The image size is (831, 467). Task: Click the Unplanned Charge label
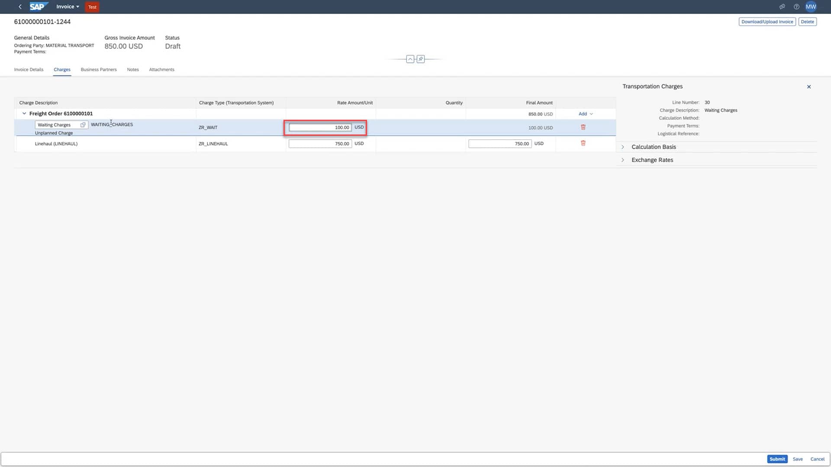point(54,133)
